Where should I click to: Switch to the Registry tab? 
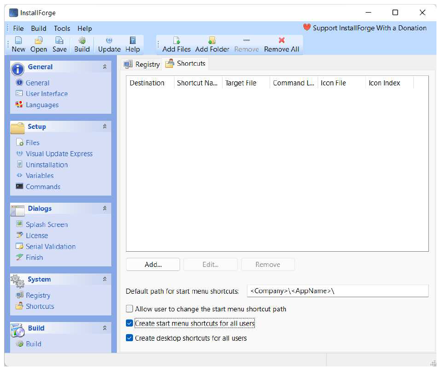pos(142,64)
